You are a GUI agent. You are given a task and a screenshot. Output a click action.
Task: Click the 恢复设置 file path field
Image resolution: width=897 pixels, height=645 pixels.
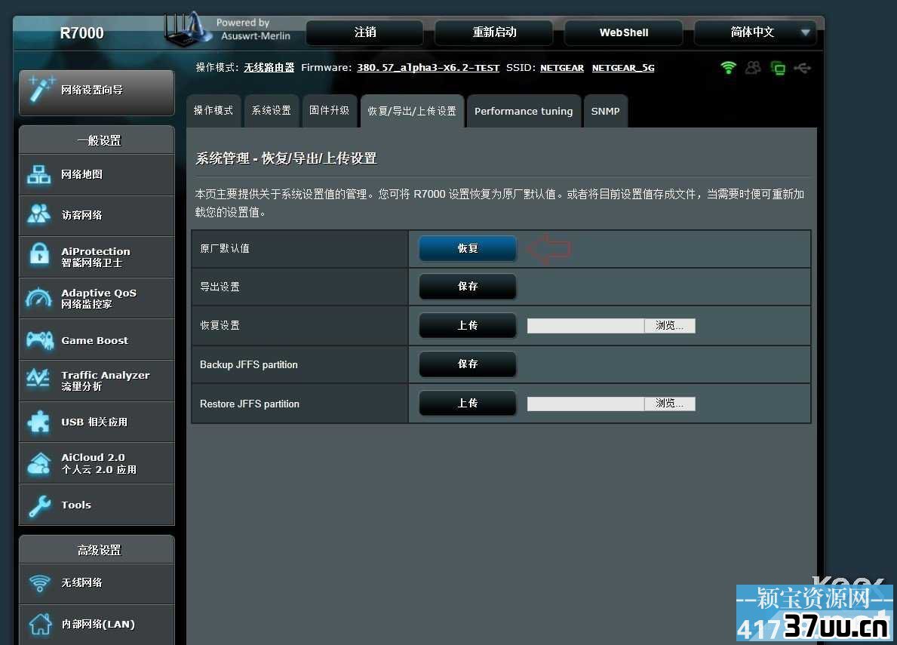tap(585, 325)
